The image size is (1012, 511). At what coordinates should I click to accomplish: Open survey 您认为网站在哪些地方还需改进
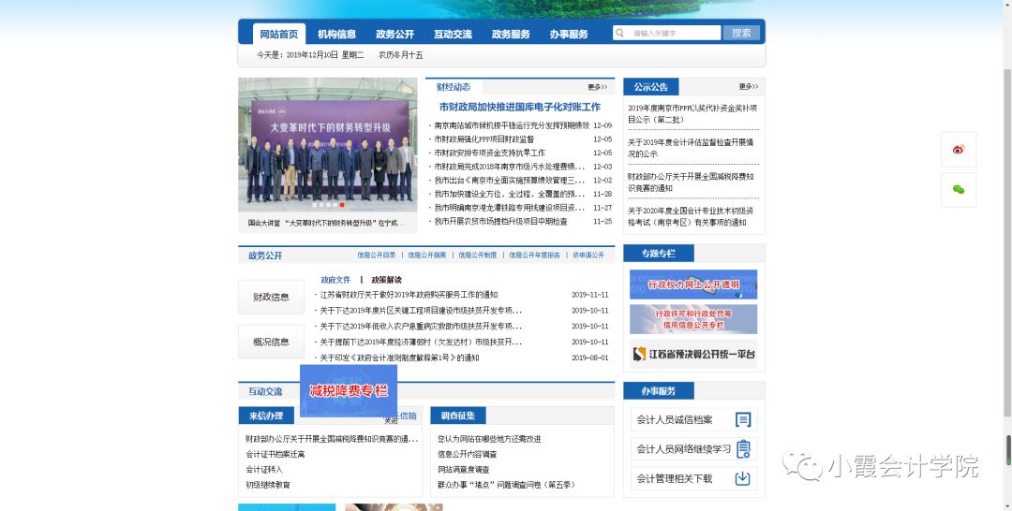(489, 439)
